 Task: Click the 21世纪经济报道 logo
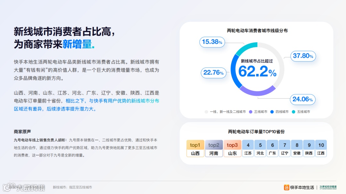coord(328,187)
